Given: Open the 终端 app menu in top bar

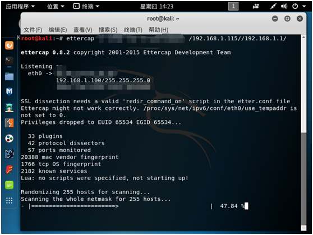Looking at the screenshot, I should coord(86,6).
